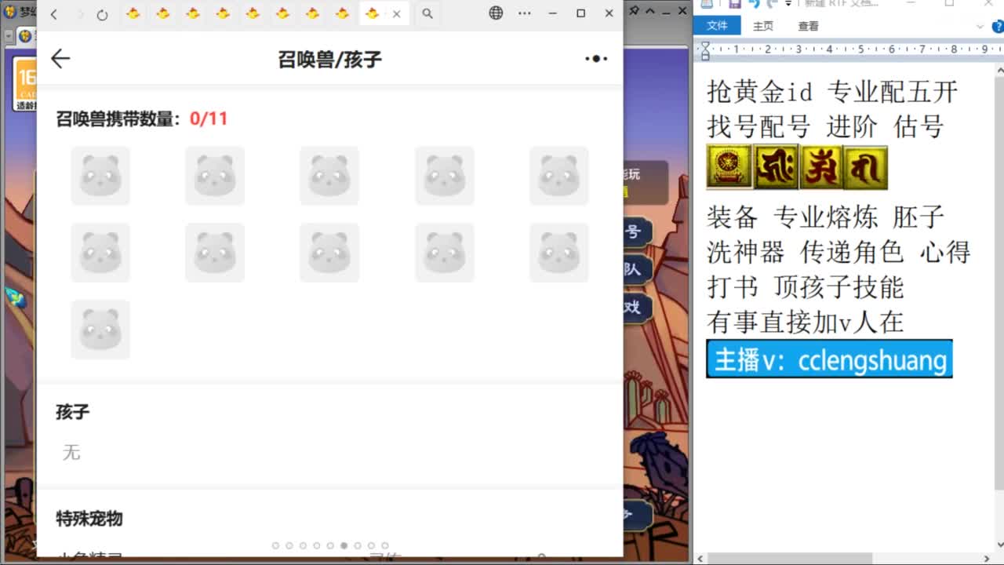Image resolution: width=1004 pixels, height=565 pixels.
Task: Switch to the fifth chick-icon tab
Action: pos(253,13)
